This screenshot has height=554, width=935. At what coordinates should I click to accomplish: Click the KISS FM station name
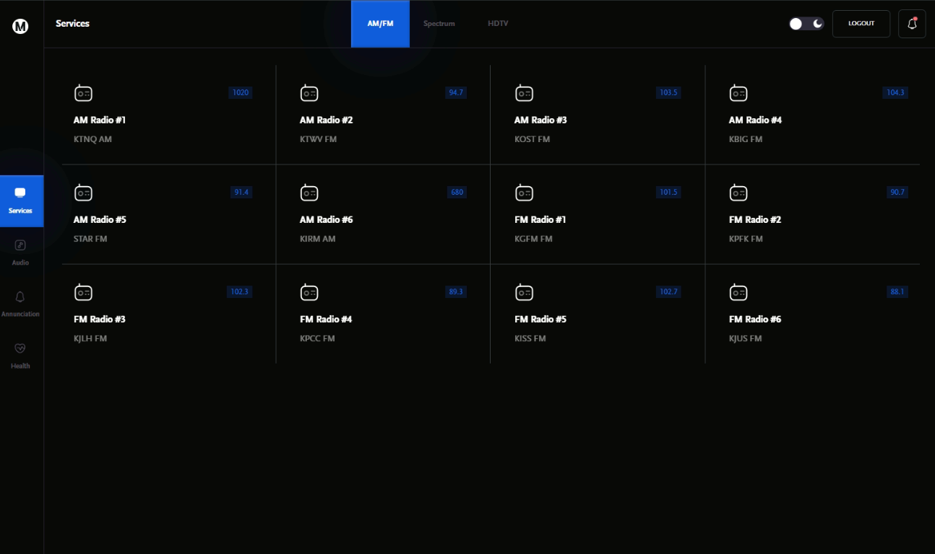pos(530,338)
